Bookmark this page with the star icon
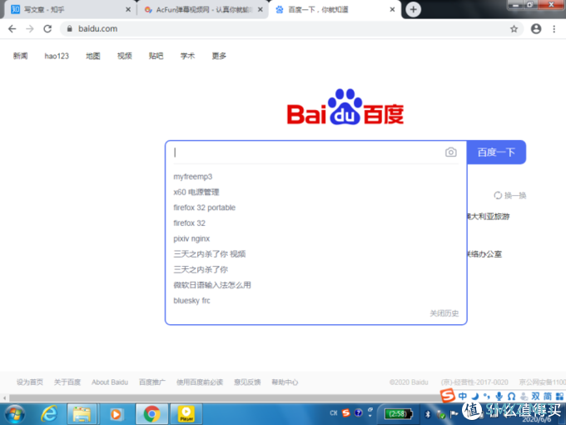Screen dimensions: 566x425 [x=514, y=29]
